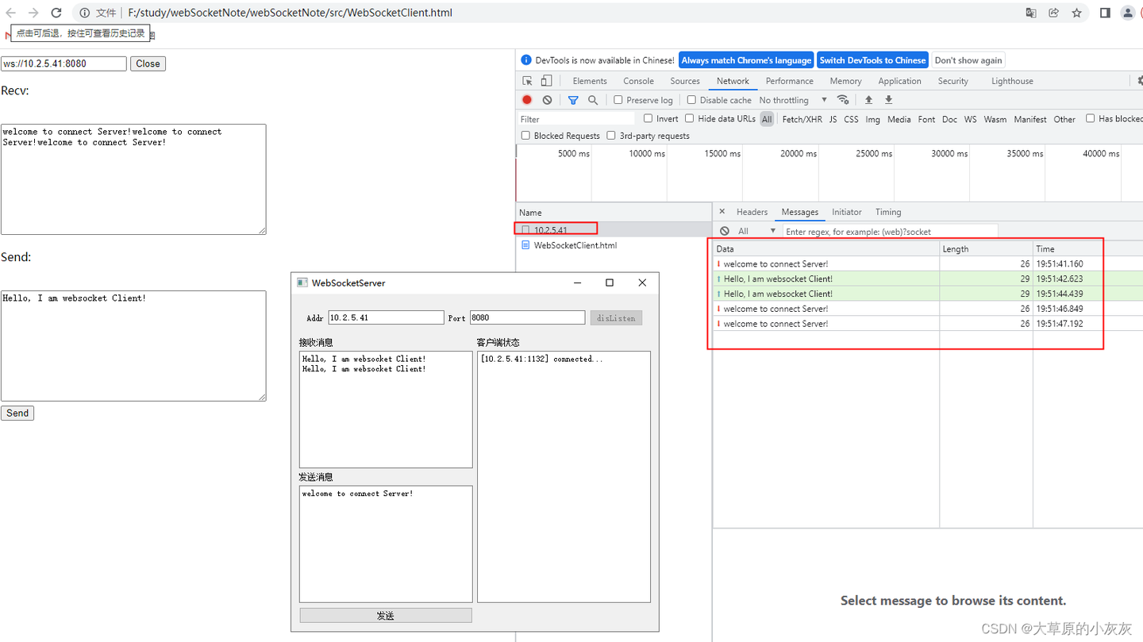Toggle the device toolbar icon in DevTools
Viewport: 1143px width, 642px height.
click(546, 81)
